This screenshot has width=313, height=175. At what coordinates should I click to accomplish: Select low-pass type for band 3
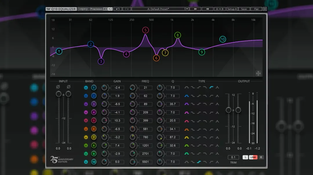(x=205, y=104)
